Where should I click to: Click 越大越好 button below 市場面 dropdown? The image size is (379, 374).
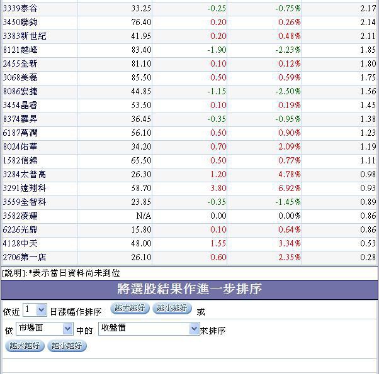pos(25,346)
